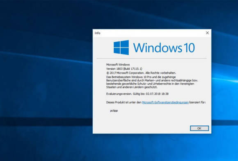The height and width of the screenshot is (161, 238).
Task: Select 'Version 1803 (Build 17115.1)' text
Action: 124,69
